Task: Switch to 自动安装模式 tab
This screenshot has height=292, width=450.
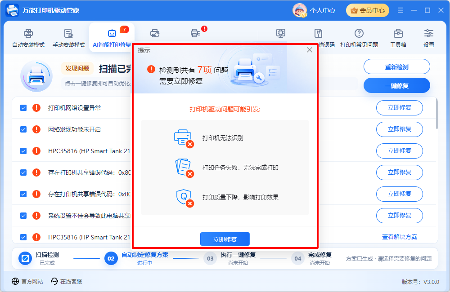Action: coord(28,38)
